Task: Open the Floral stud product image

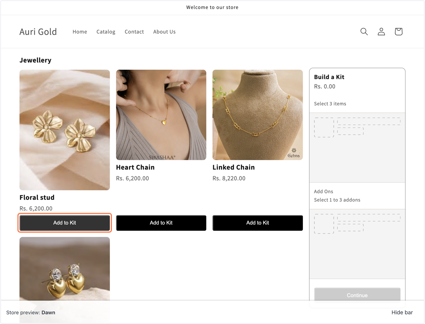Action: [x=65, y=130]
